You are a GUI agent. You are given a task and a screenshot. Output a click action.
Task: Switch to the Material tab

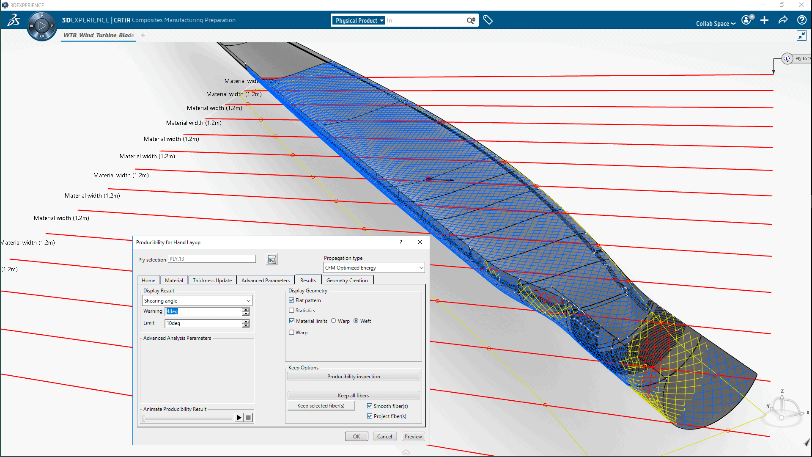(x=173, y=280)
